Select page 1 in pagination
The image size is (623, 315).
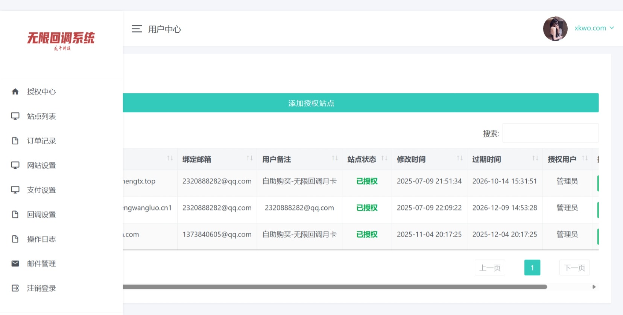click(x=532, y=268)
